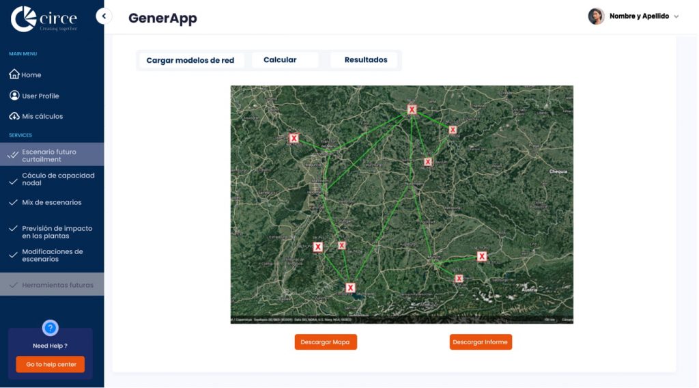The image size is (699, 388).
Task: Open Previsión de impacto en las plantas
Action: click(x=57, y=232)
